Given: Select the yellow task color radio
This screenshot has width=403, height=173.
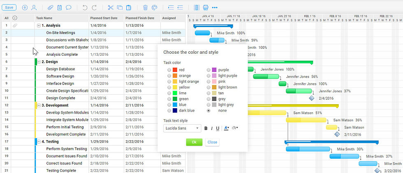Looking at the screenshot, I should click(169, 87).
